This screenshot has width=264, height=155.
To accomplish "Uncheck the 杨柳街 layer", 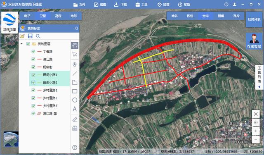I will point(33,67).
